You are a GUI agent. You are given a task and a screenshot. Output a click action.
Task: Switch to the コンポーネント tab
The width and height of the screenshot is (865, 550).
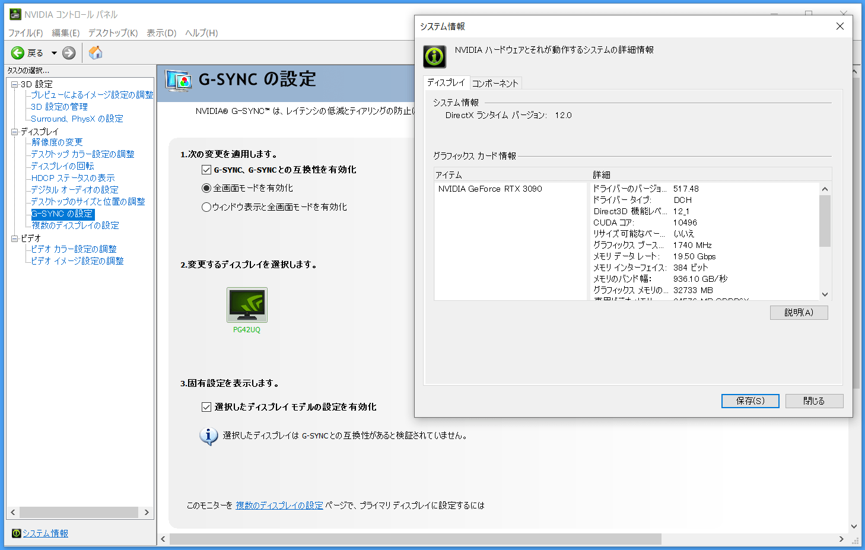click(x=495, y=83)
